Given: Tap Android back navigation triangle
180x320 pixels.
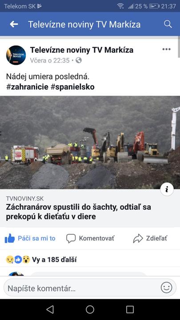Looking at the screenshot, I should click(50, 309).
